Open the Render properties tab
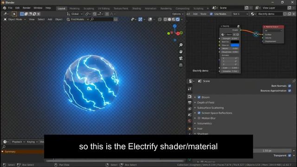 190,96
